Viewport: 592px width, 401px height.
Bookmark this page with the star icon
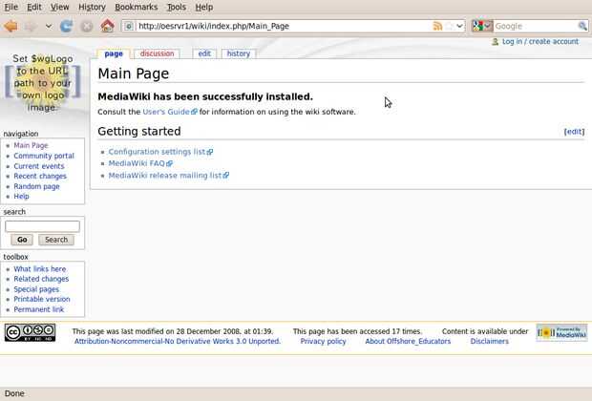click(450, 26)
